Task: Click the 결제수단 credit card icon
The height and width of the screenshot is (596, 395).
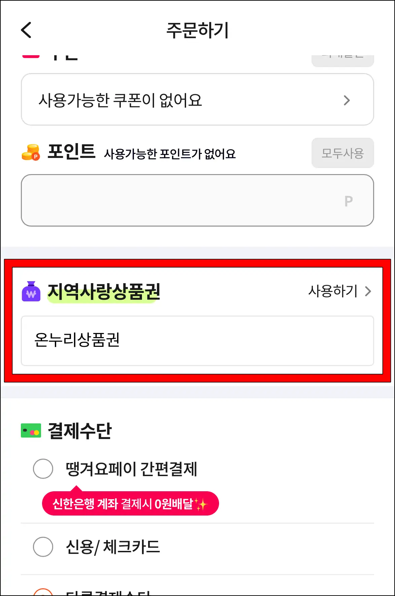Action: pyautogui.click(x=30, y=429)
